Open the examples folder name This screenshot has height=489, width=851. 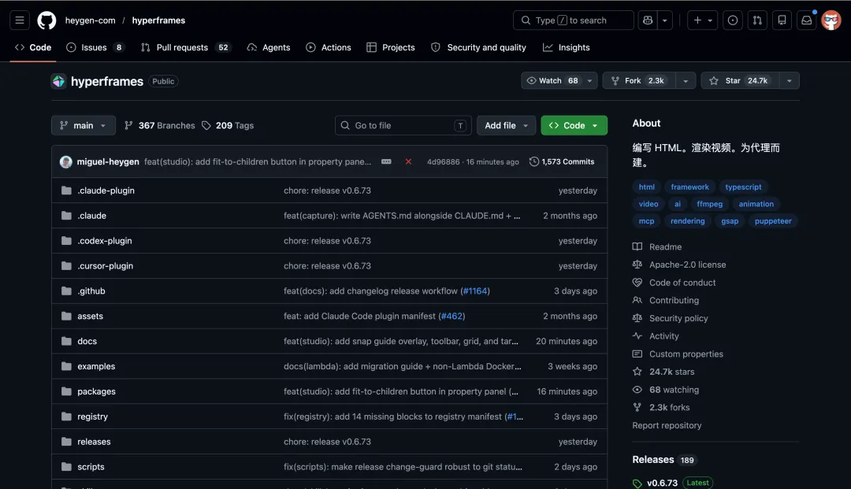pos(96,366)
